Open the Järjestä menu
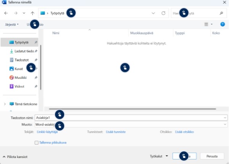 click(x=12, y=24)
